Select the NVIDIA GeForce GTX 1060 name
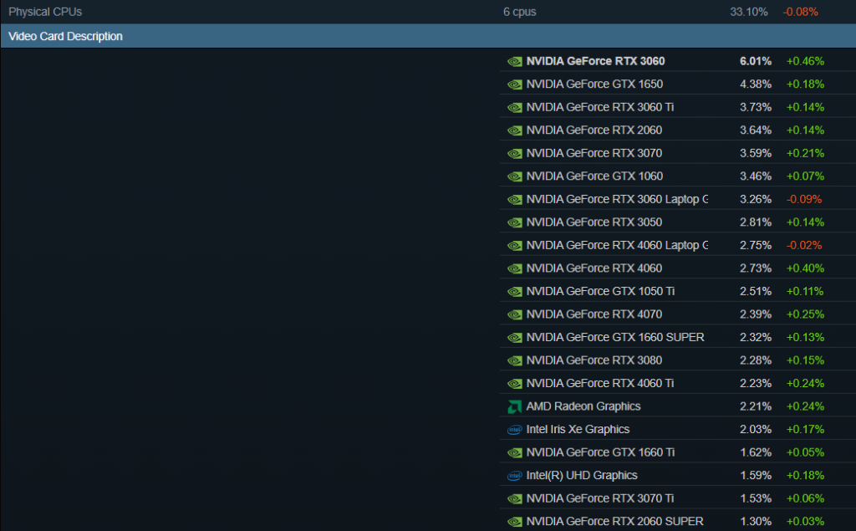The image size is (856, 531). [594, 176]
